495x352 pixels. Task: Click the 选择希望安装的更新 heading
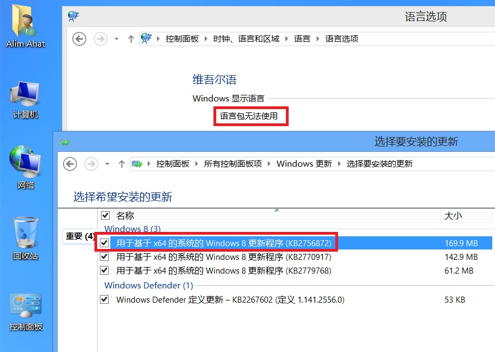(x=123, y=197)
